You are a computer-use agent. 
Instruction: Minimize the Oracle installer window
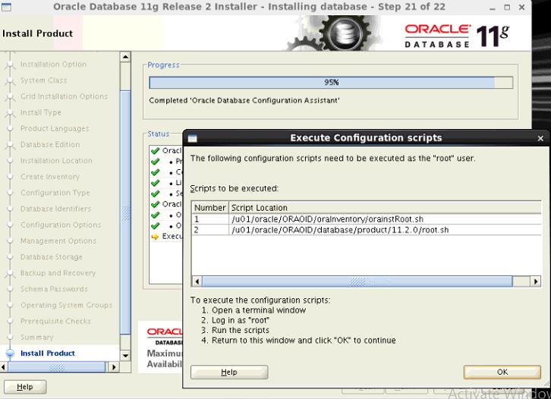[x=493, y=7]
